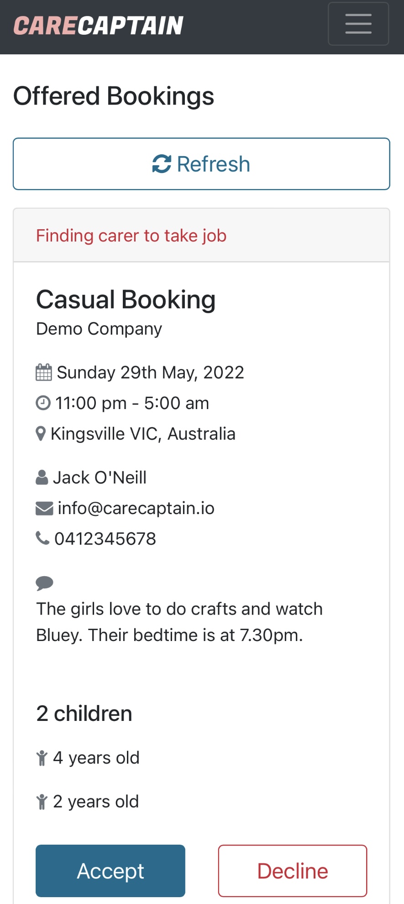Click the speech bubble comment icon
Image resolution: width=404 pixels, height=904 pixels.
44,583
